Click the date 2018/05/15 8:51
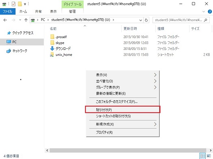The image size is (213, 159). [135, 49]
